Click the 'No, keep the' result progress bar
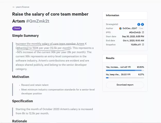Viewport: 161px width, 123px height. (x=125, y=78)
